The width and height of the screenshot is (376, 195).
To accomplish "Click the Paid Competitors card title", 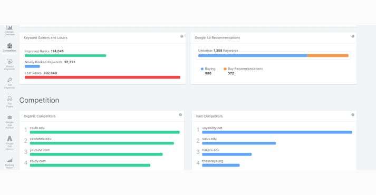I will tap(209, 116).
